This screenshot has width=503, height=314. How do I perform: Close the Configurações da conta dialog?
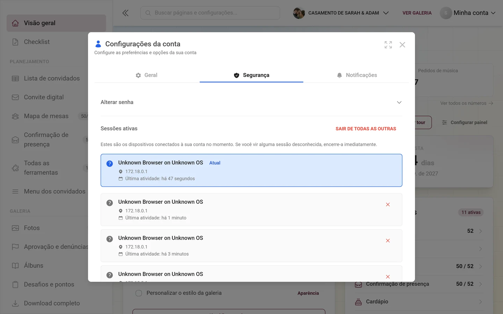tap(402, 45)
